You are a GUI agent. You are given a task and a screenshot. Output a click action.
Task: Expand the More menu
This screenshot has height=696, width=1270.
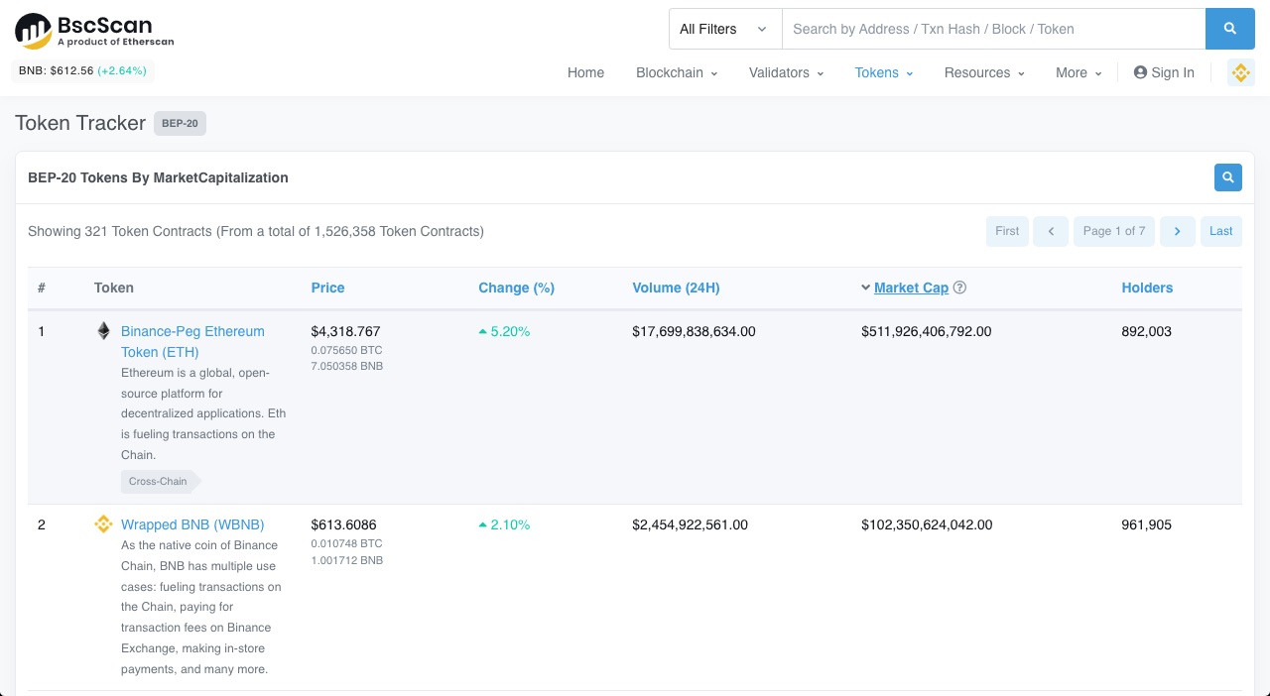(1079, 72)
